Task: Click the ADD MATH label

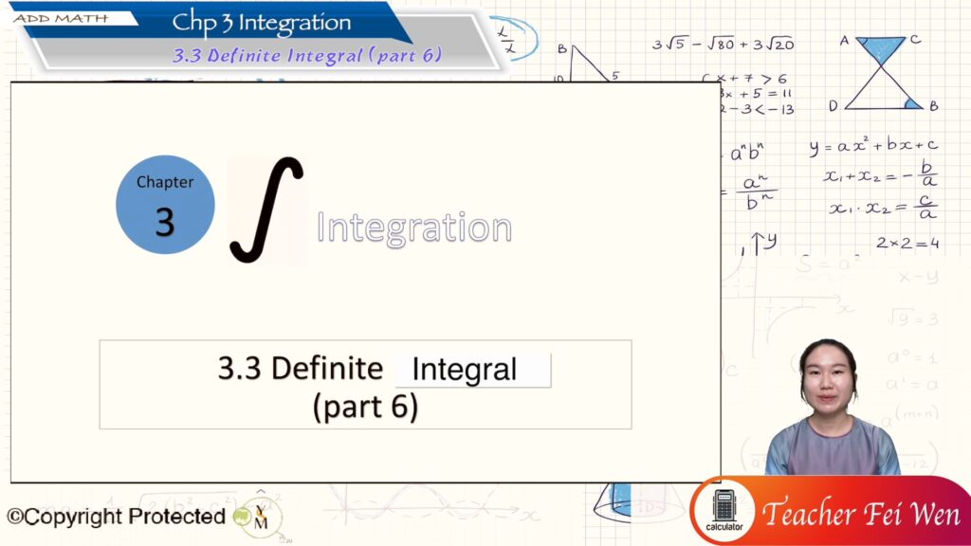Action: point(61,18)
